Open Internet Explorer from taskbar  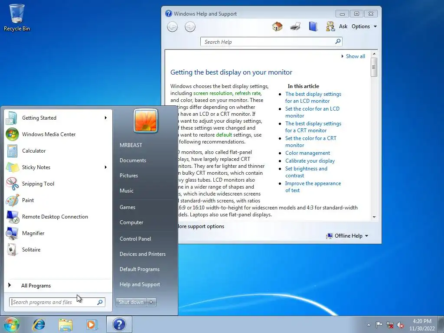pos(39,324)
